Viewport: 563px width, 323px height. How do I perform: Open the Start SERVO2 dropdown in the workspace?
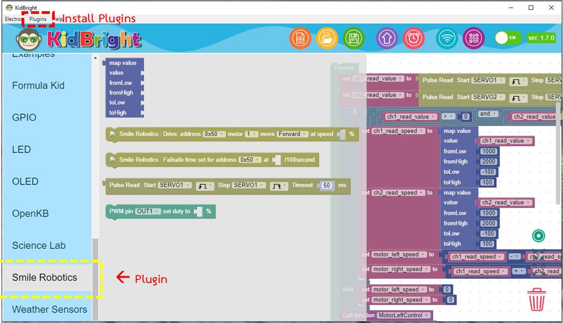pos(488,97)
